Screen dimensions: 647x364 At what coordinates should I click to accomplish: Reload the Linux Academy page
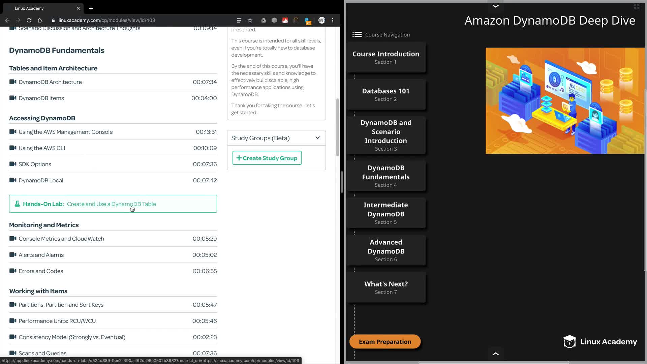tap(29, 20)
